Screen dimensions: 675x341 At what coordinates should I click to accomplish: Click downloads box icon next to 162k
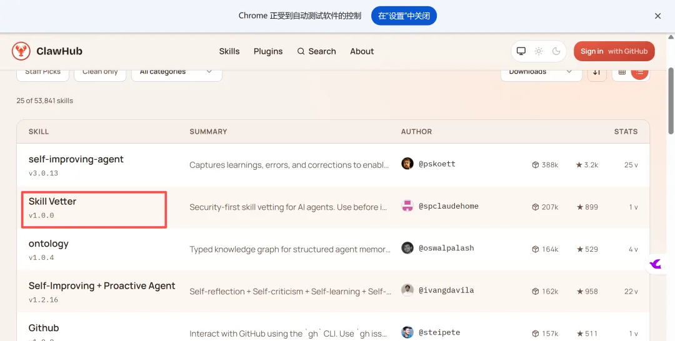click(536, 291)
